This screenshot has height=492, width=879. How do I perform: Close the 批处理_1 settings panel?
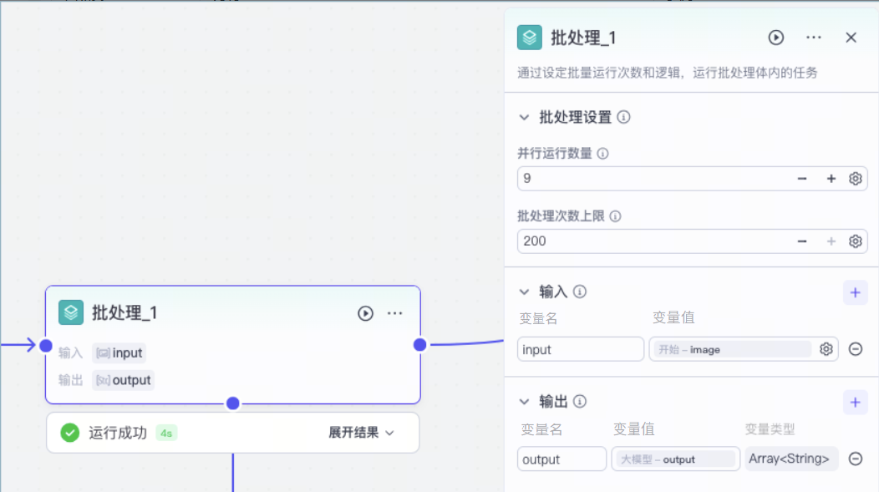851,38
